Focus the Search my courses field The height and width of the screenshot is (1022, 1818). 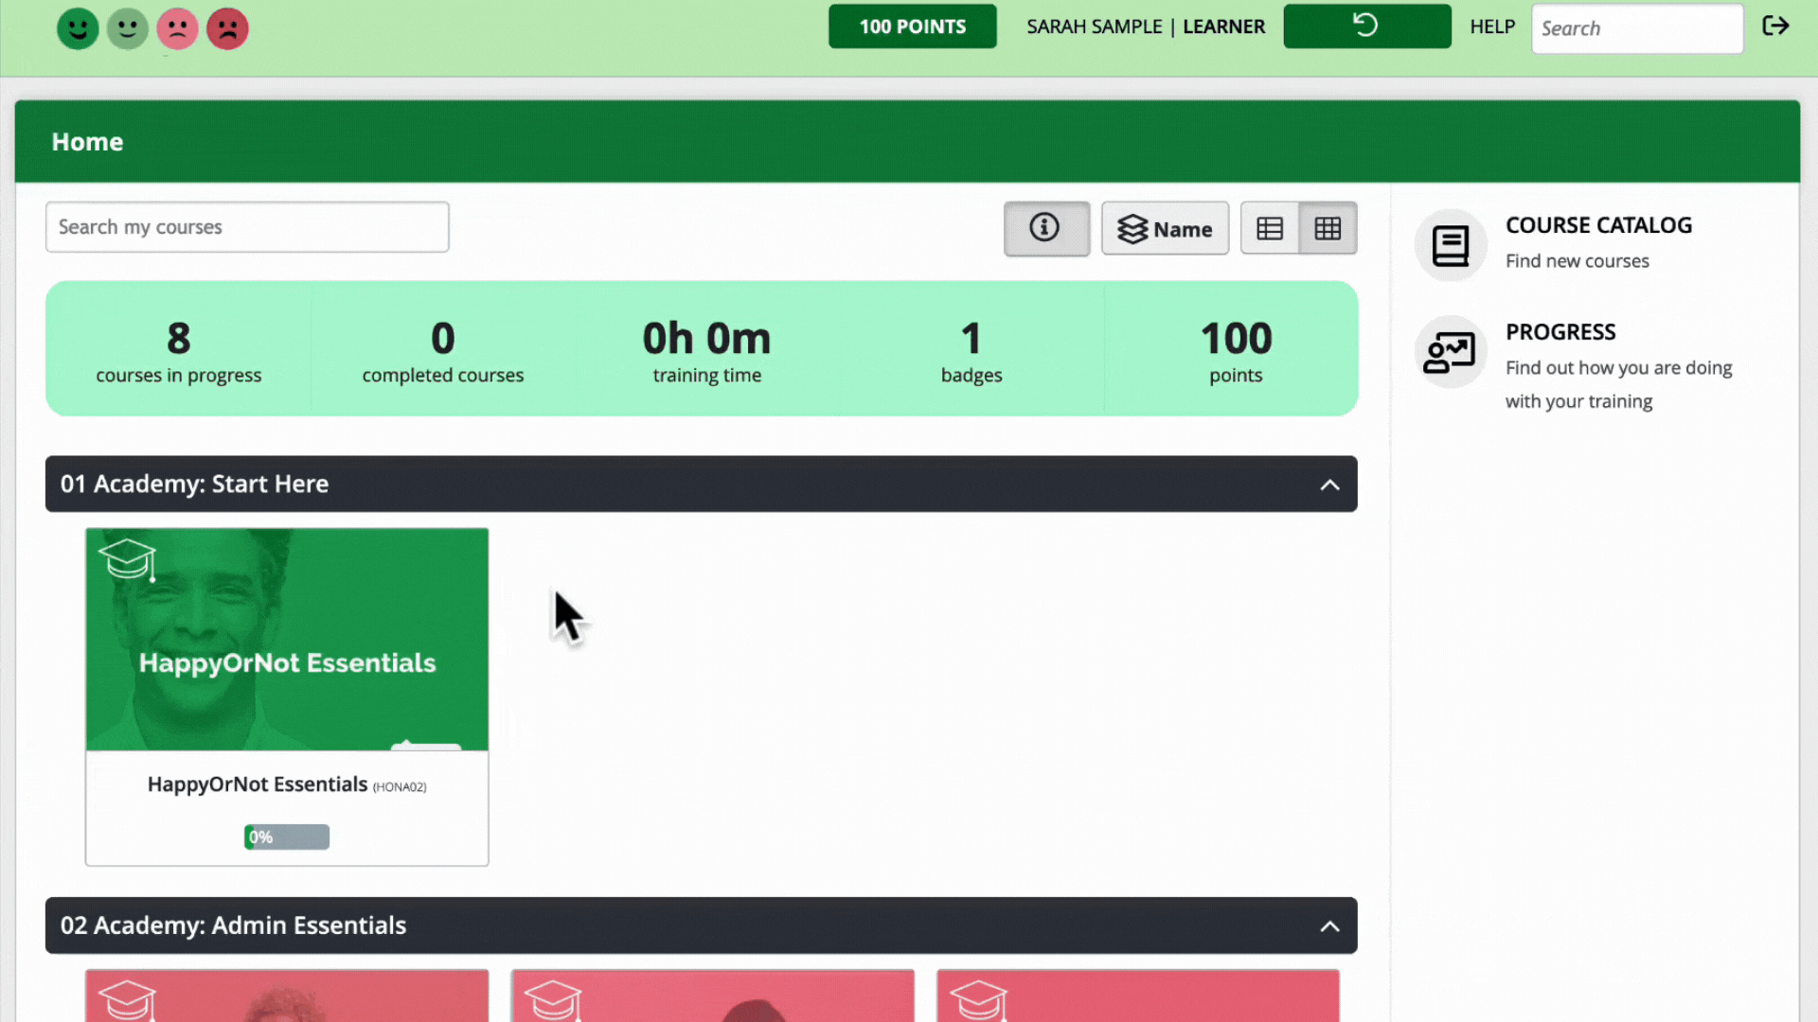tap(247, 227)
